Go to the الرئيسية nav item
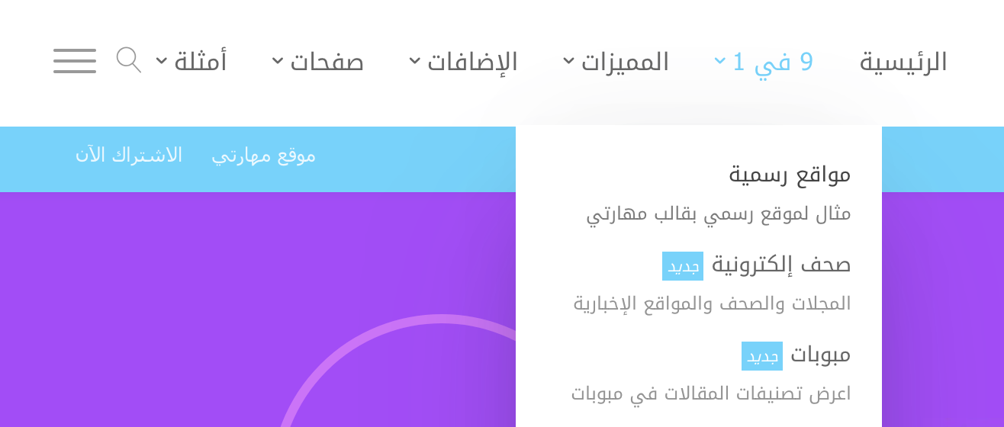This screenshot has height=427, width=1004. [x=903, y=62]
